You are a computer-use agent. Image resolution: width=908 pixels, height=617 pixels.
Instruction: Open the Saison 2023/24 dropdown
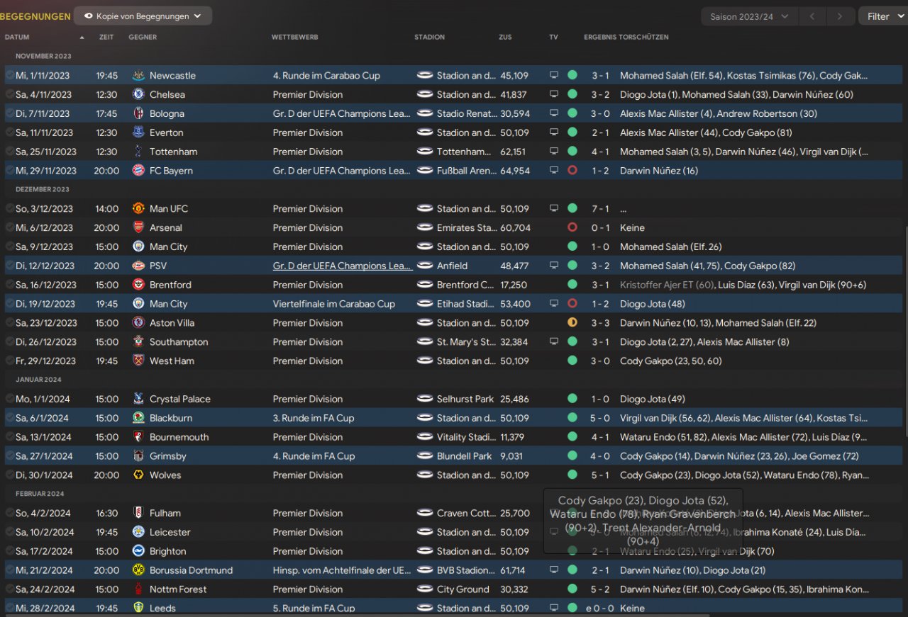[x=749, y=16]
